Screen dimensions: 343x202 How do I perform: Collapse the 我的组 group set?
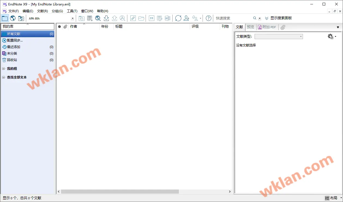coord(4,69)
